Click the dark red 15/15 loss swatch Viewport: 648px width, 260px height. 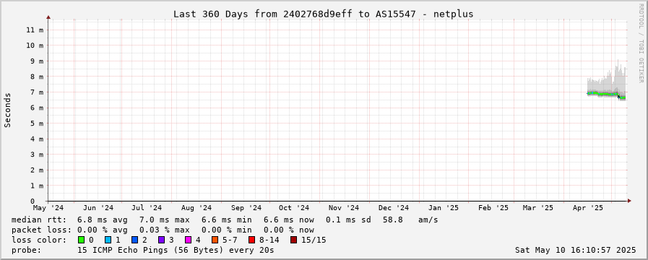pos(293,240)
